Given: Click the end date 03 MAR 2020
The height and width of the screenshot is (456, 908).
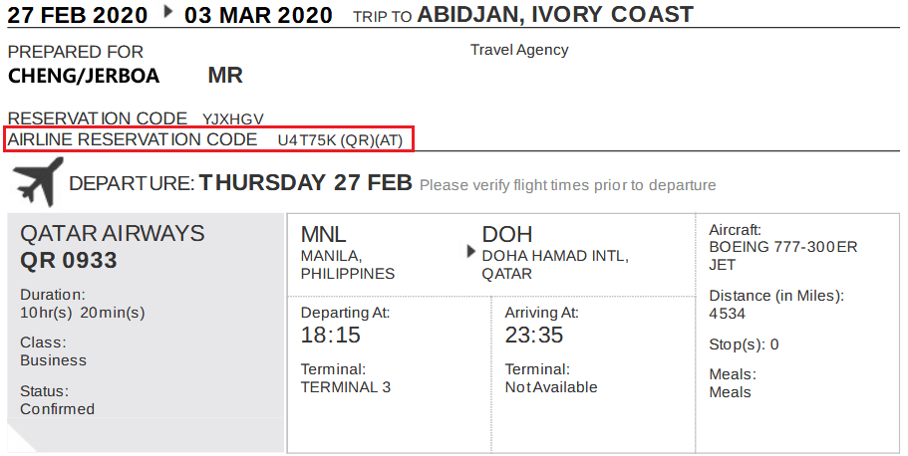Looking at the screenshot, I should pos(258,15).
